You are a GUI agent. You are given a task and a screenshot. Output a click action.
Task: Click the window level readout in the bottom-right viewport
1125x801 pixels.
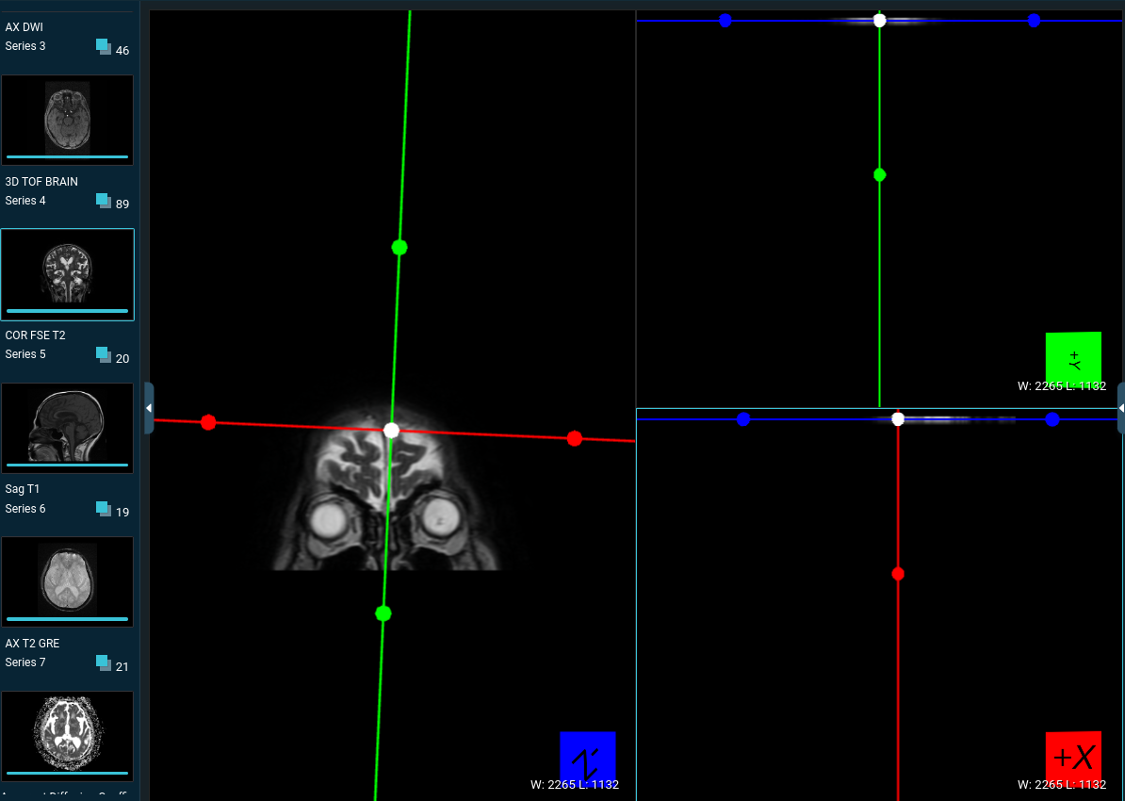pyautogui.click(x=1062, y=784)
